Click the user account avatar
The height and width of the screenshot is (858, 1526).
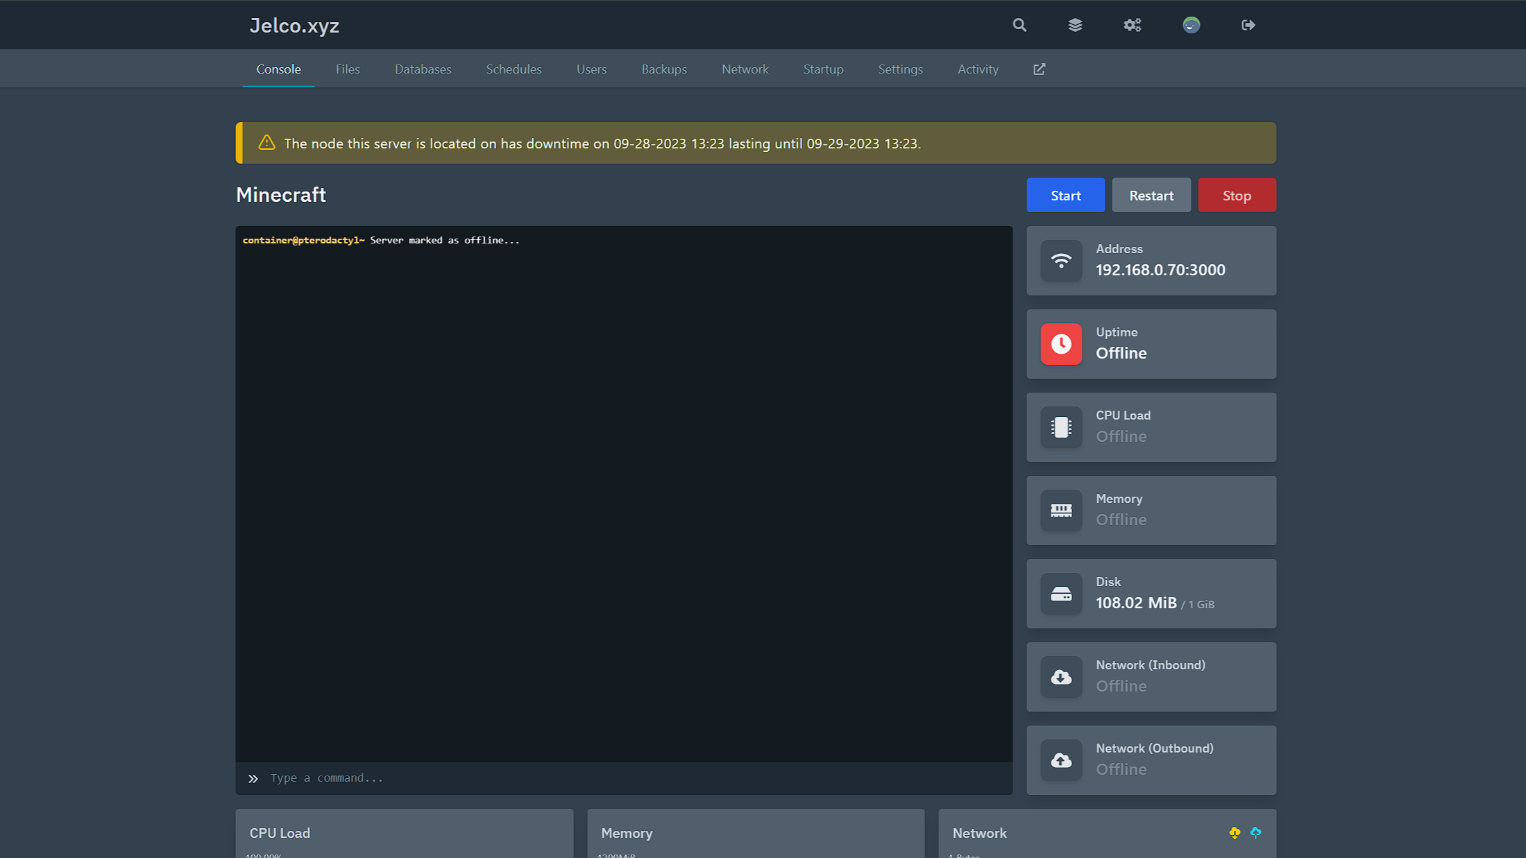1191,25
